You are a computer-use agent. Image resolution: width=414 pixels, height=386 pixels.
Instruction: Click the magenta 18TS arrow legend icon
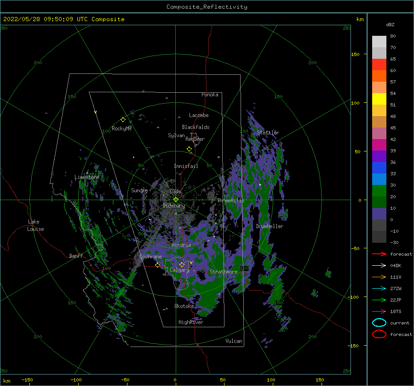[x=379, y=312]
